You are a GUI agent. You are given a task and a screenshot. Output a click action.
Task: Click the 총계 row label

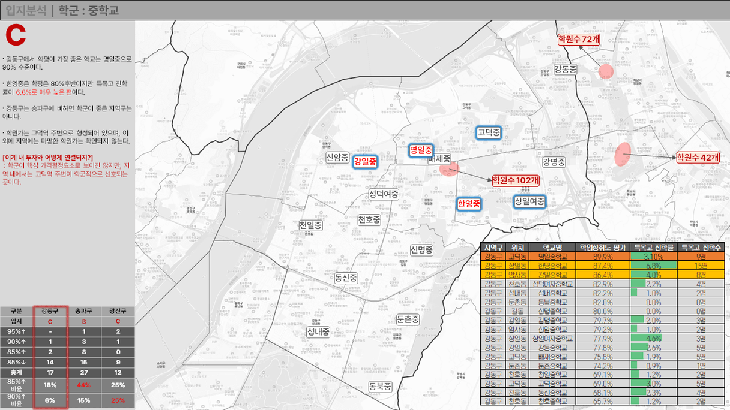17,373
